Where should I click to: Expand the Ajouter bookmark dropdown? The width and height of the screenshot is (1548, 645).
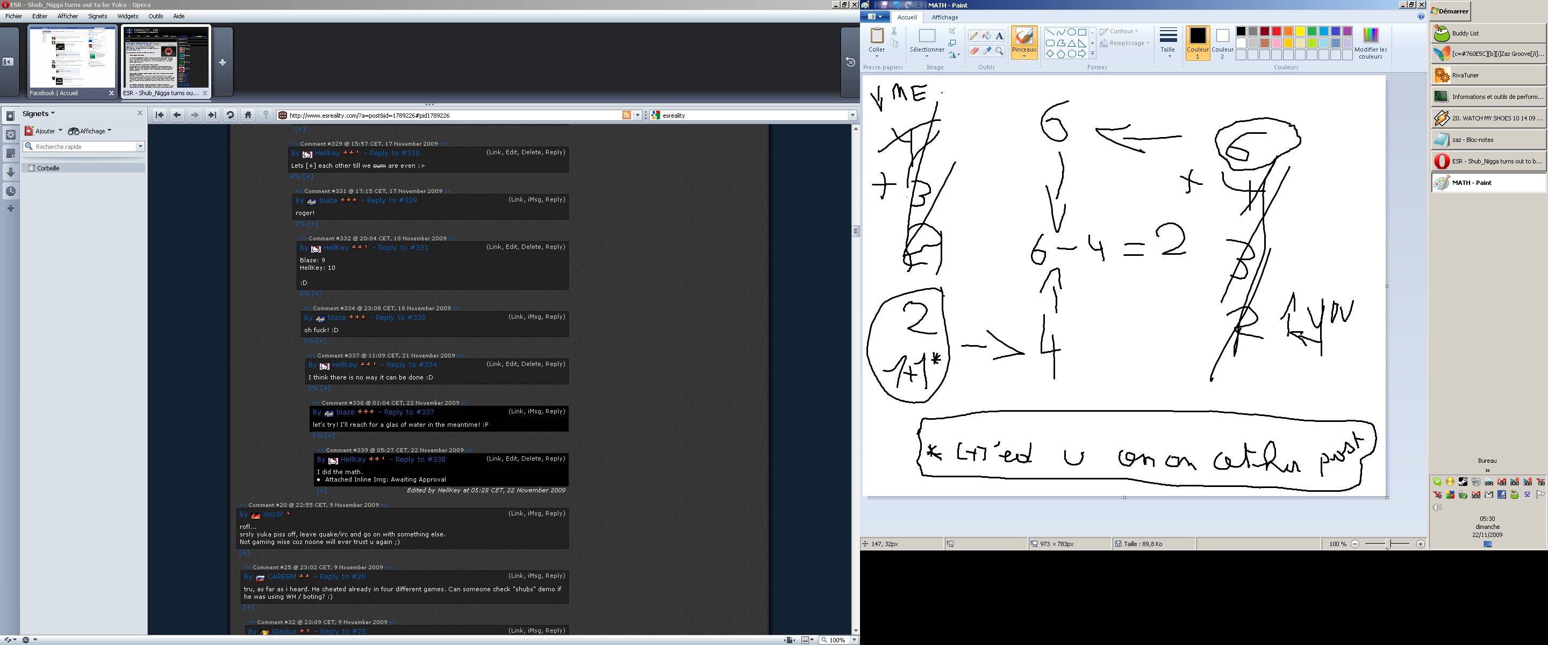(x=60, y=131)
